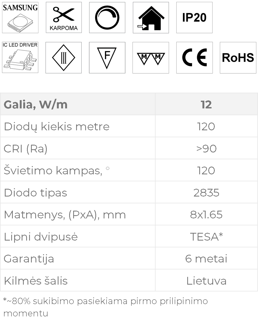Click the double M triangles icon
258x322 pixels.
click(151, 57)
